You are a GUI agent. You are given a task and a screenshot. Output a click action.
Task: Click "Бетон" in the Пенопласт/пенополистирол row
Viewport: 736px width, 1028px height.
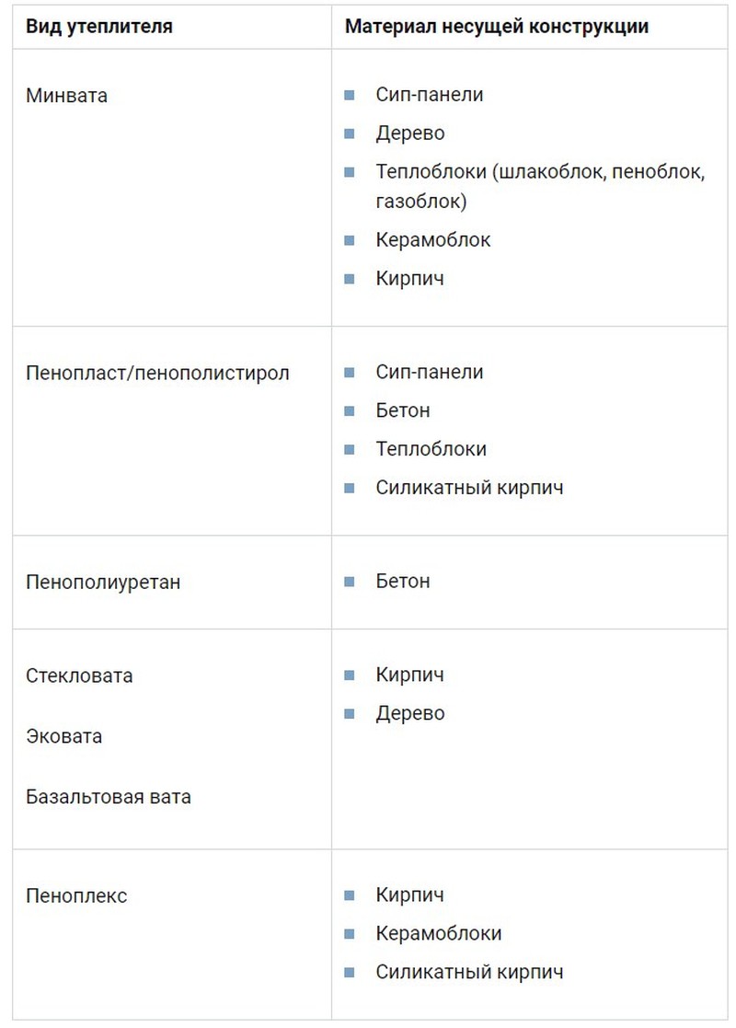click(403, 411)
